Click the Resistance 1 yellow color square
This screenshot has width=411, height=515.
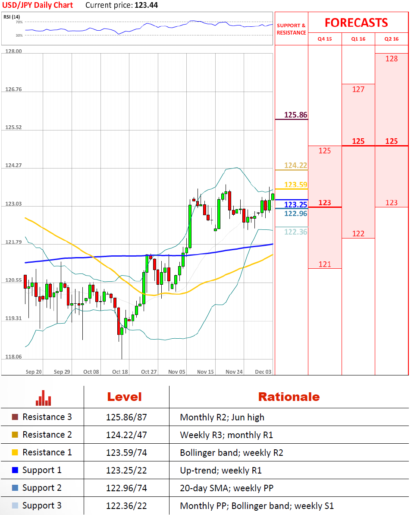tap(15, 452)
